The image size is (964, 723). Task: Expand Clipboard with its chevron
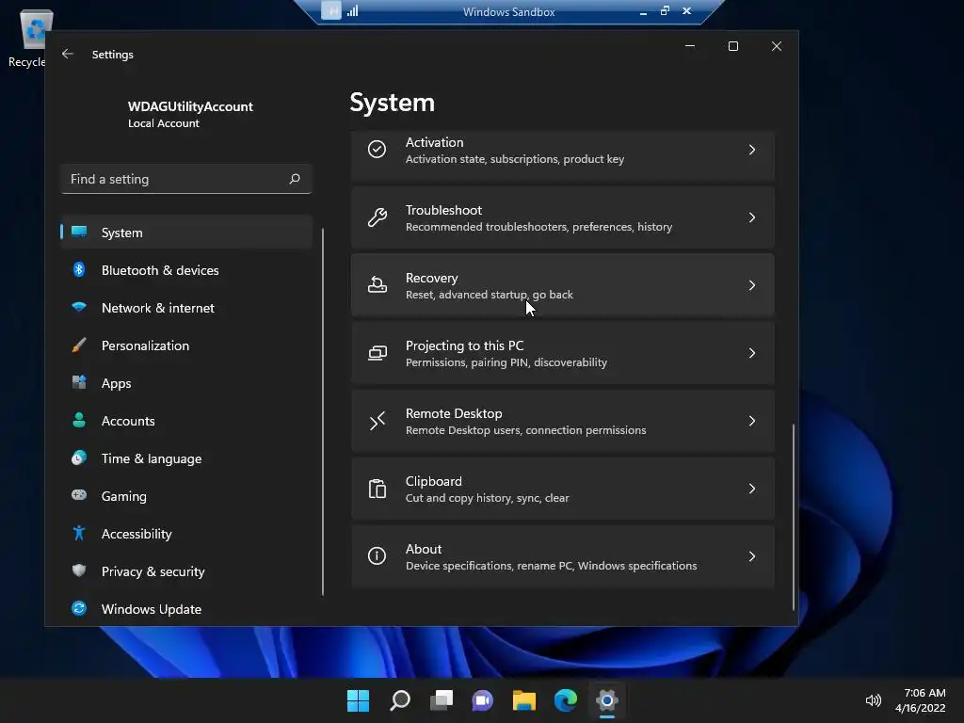[752, 489]
